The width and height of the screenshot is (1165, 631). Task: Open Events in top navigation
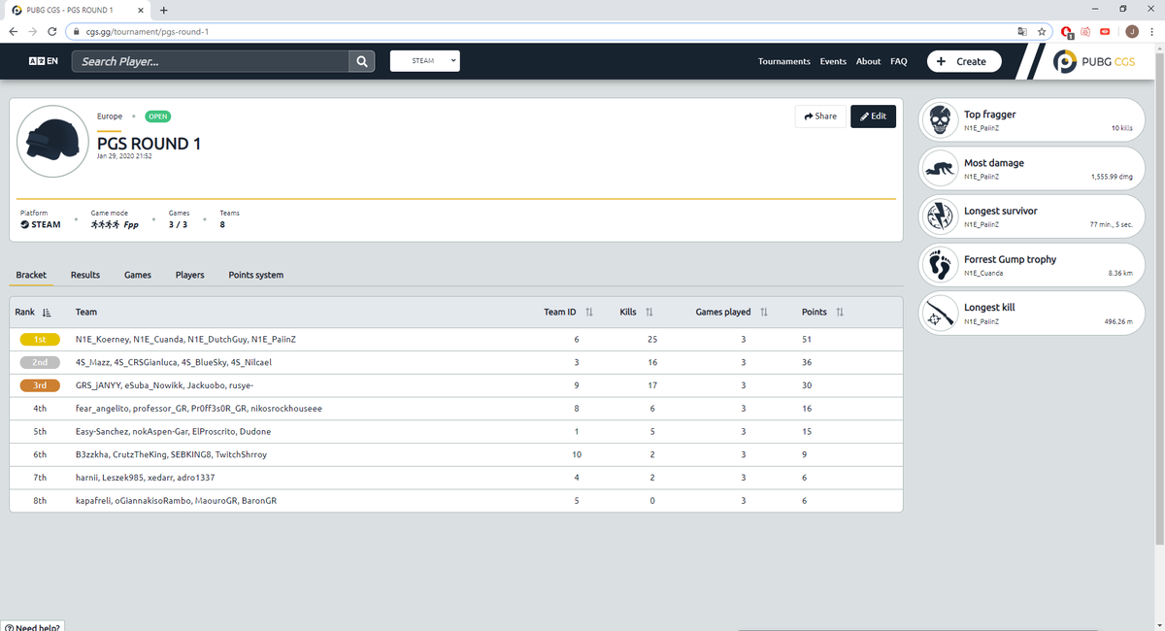pos(833,61)
